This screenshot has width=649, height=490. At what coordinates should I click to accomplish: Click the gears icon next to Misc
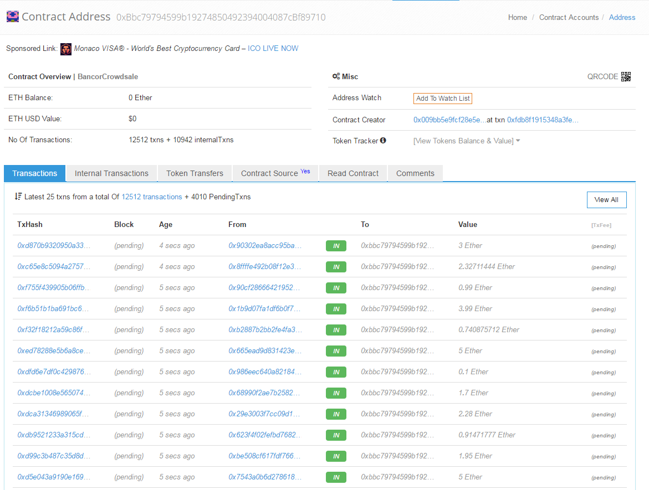[335, 77]
